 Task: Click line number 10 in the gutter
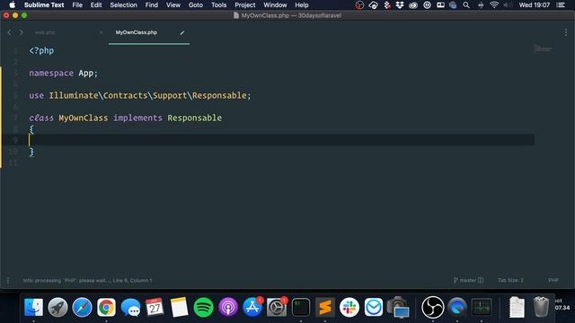13,152
